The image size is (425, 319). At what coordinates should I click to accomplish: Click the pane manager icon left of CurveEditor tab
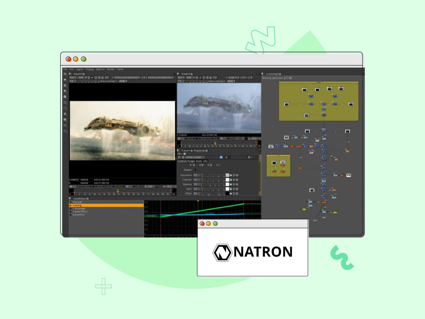coord(70,199)
